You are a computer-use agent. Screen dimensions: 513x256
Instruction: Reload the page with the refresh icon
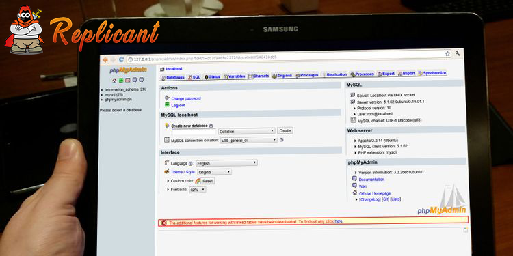tap(121, 59)
